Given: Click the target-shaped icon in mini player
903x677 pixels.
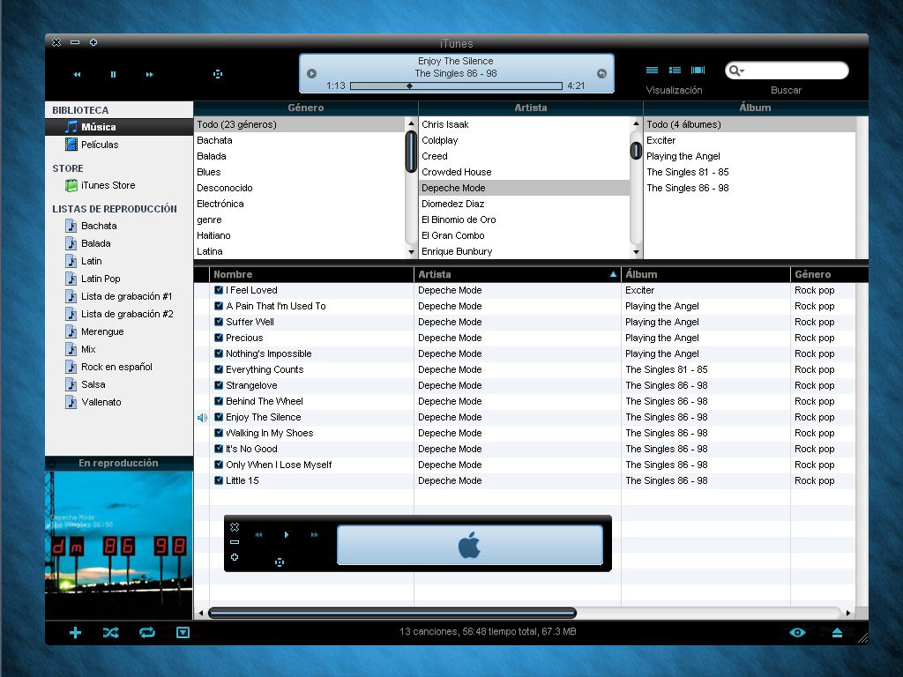Looking at the screenshot, I should tap(280, 562).
